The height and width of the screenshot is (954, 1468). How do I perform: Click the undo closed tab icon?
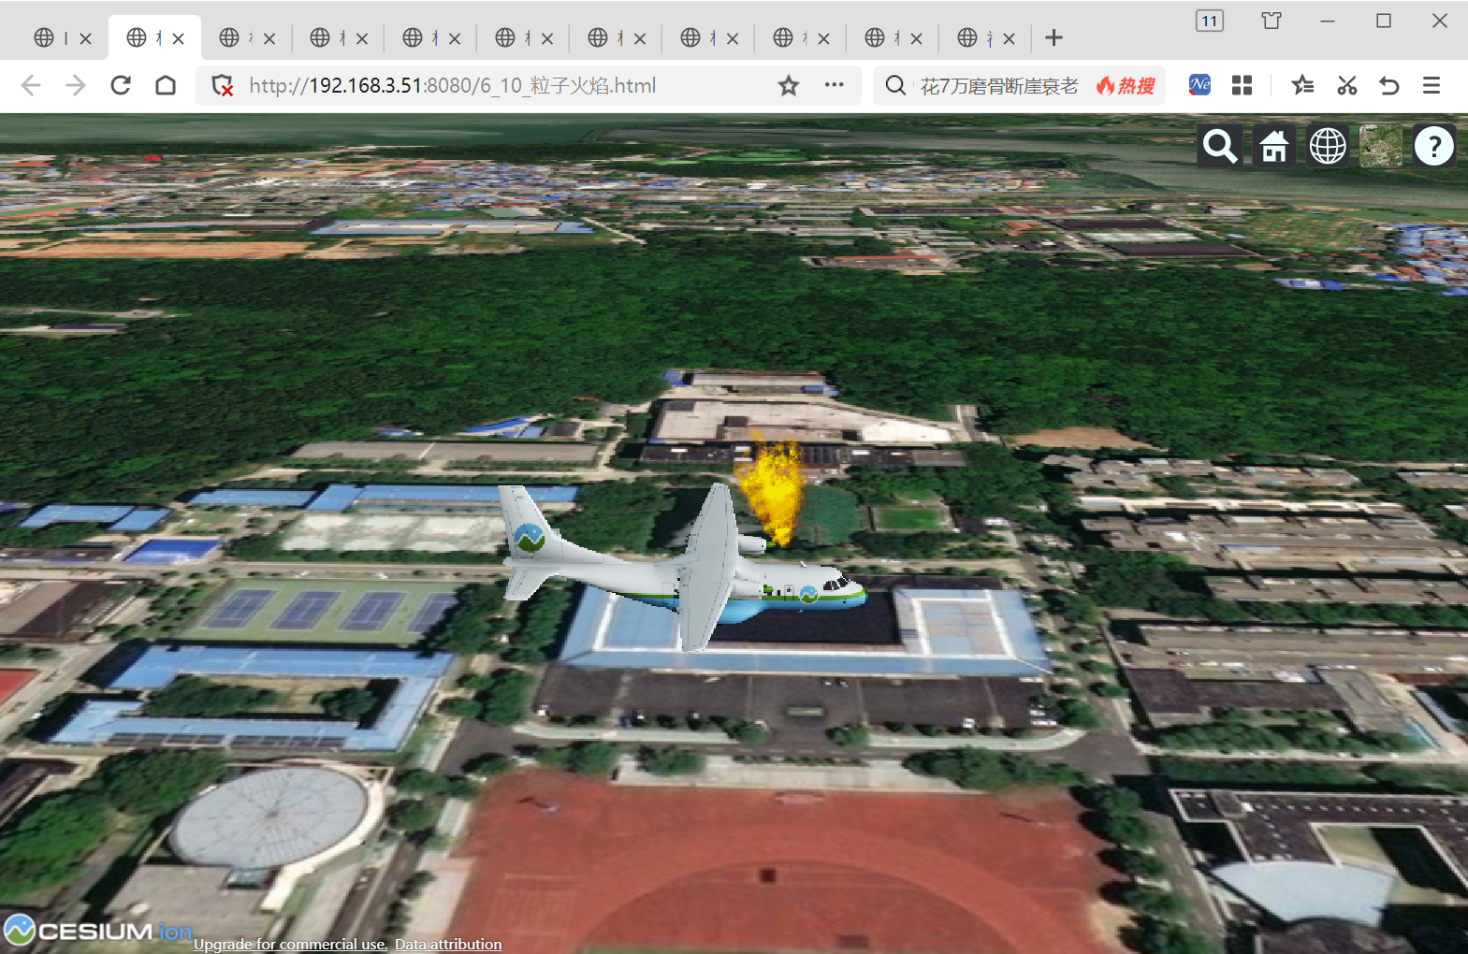pos(1389,86)
